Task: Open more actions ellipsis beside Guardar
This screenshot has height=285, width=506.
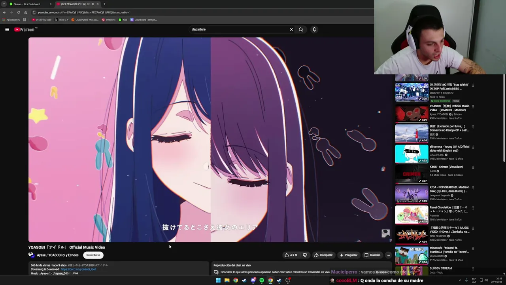Action: 388,255
